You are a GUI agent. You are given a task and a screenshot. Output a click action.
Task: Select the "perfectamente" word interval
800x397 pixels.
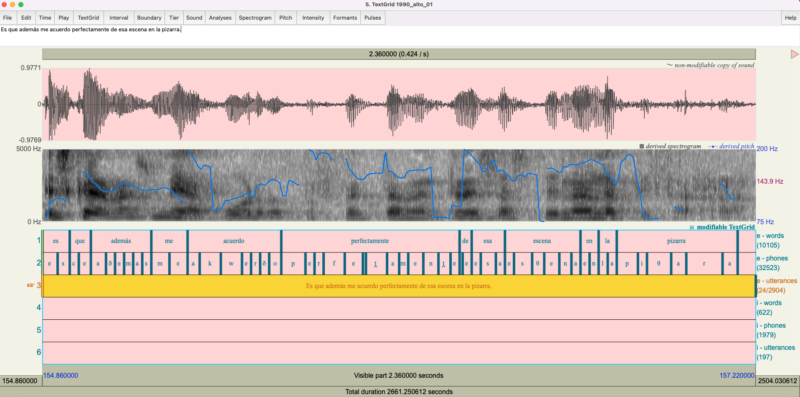(x=370, y=241)
